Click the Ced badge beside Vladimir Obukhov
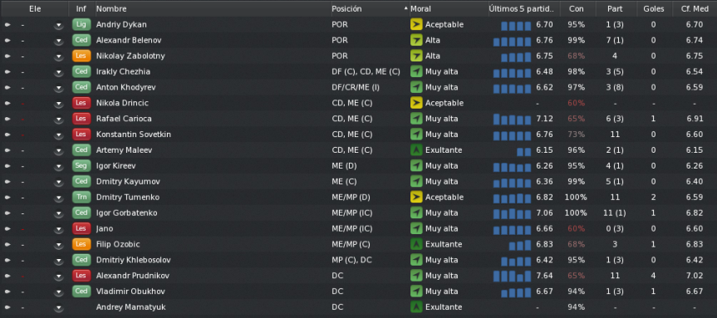This screenshot has height=318, width=717. 81,291
